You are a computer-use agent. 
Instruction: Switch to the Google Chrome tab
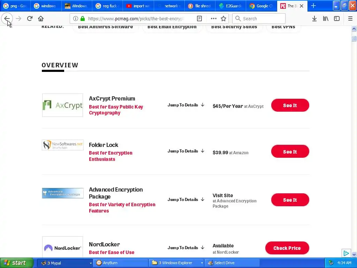261,6
